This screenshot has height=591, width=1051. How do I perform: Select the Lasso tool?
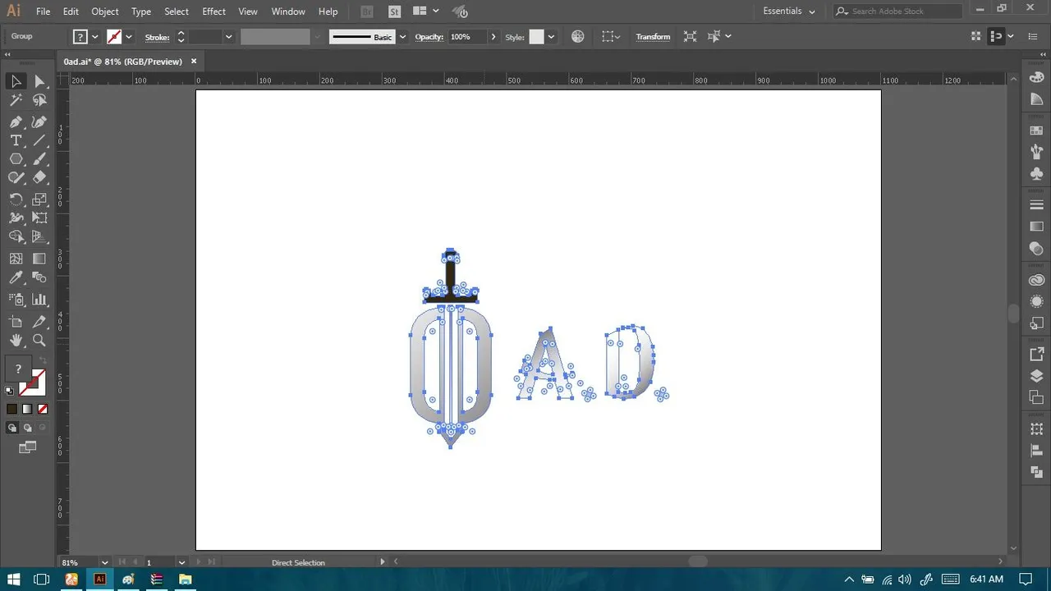coord(39,100)
